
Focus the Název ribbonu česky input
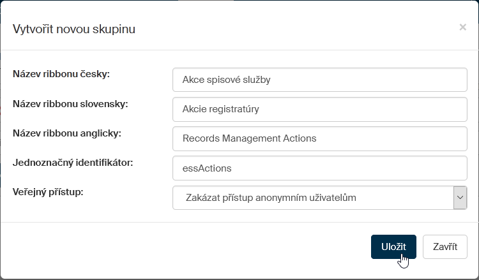pyautogui.click(x=319, y=80)
